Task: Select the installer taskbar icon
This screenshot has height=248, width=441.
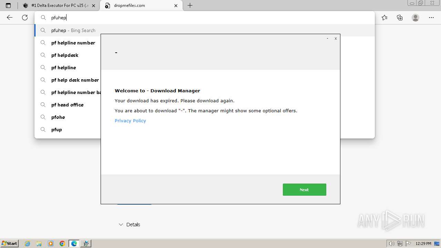Action: pos(86,244)
